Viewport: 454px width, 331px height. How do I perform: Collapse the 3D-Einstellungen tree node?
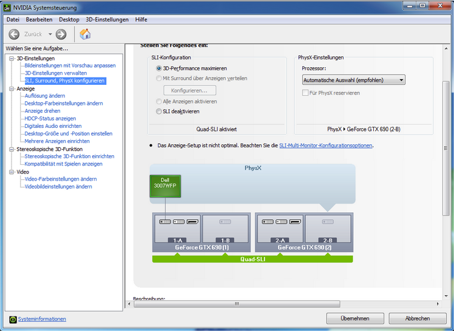(12, 58)
